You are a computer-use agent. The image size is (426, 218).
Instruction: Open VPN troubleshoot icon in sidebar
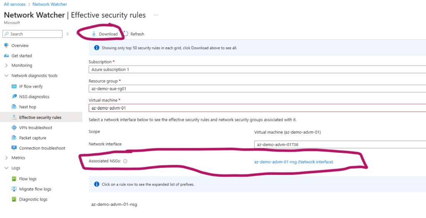pos(15,127)
